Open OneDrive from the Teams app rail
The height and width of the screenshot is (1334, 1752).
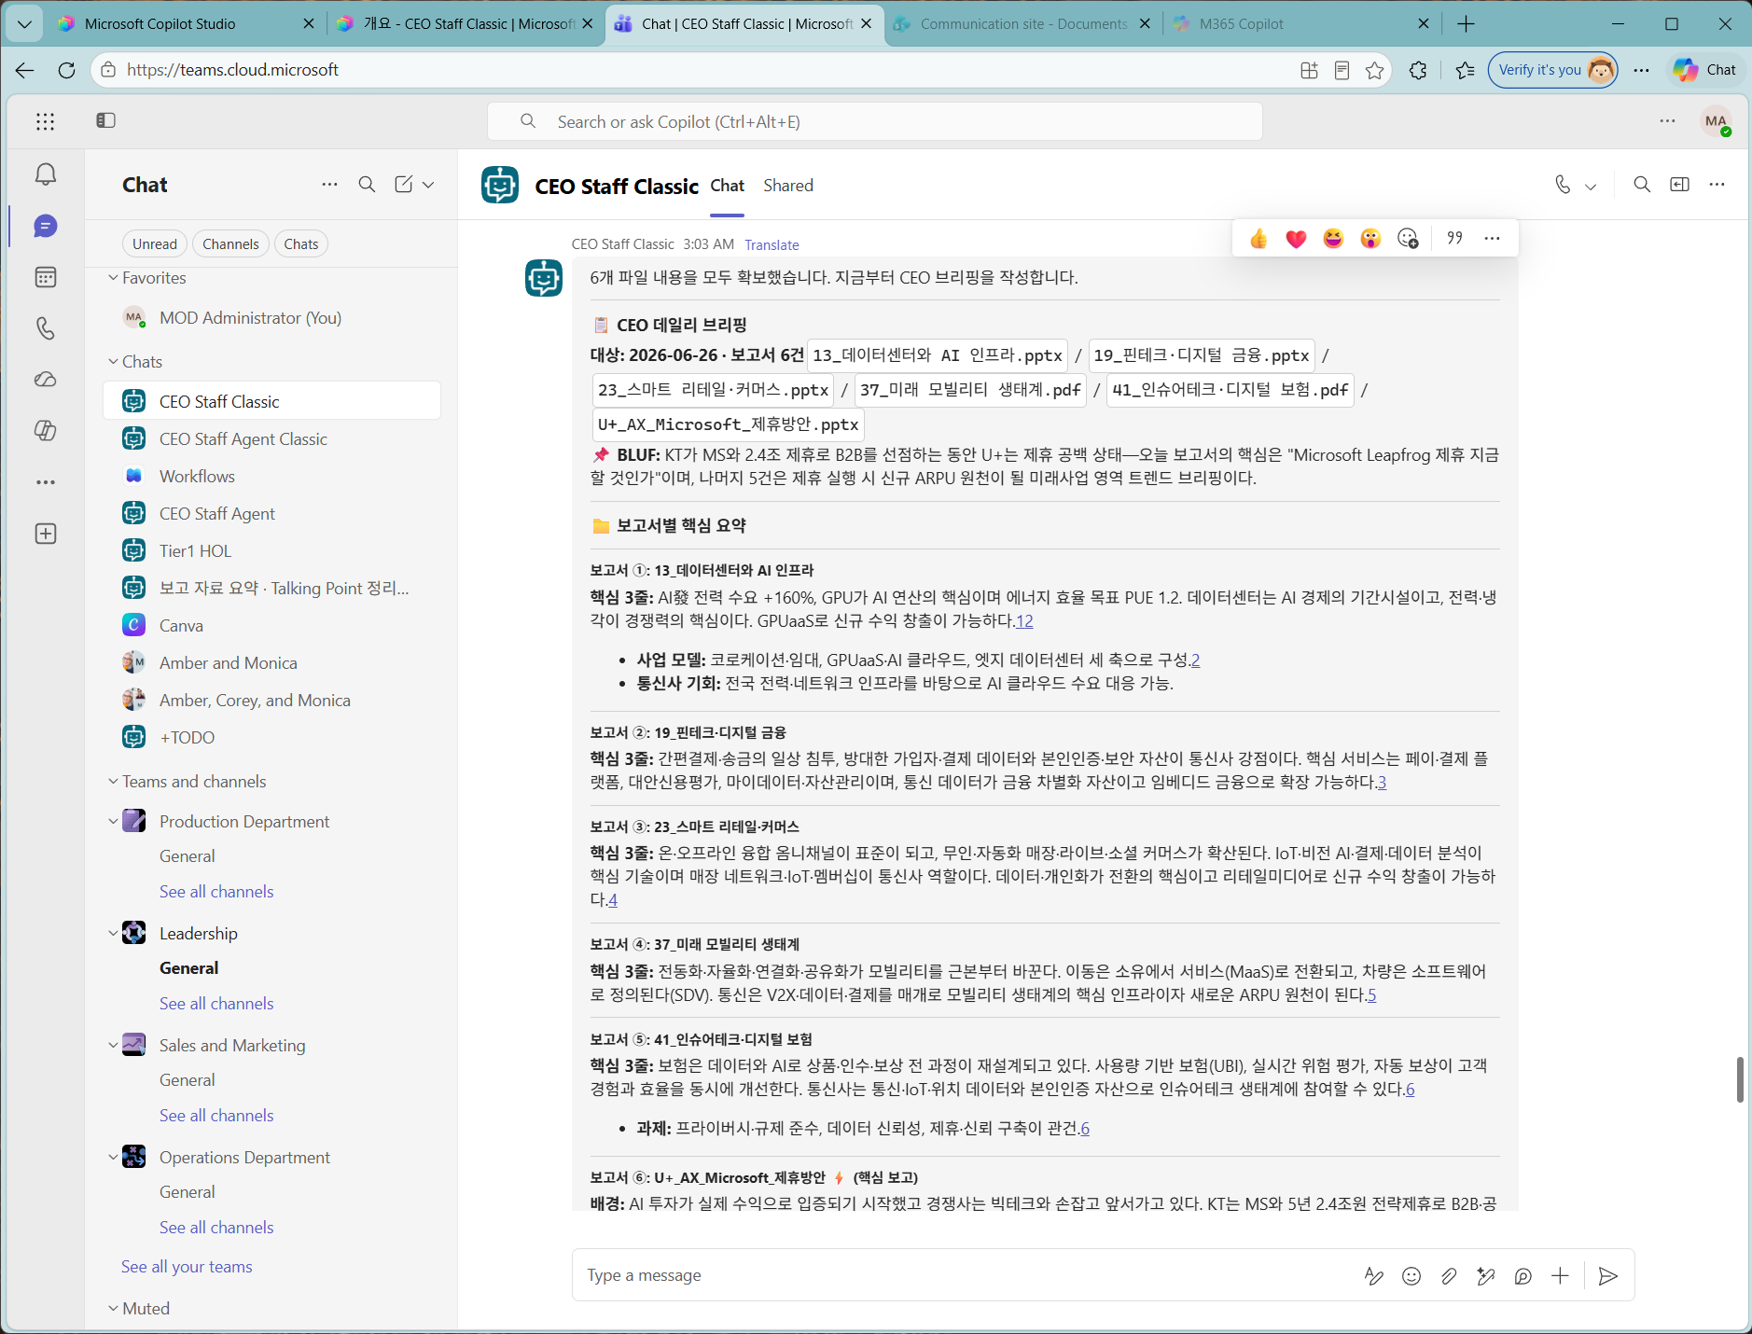pyautogui.click(x=46, y=380)
